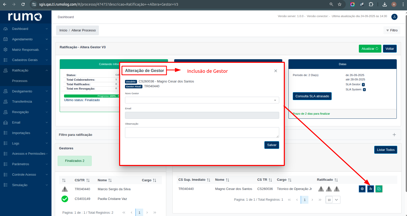The height and width of the screenshot is (216, 407).
Task: Click the Observação text area
Action: coord(202,133)
